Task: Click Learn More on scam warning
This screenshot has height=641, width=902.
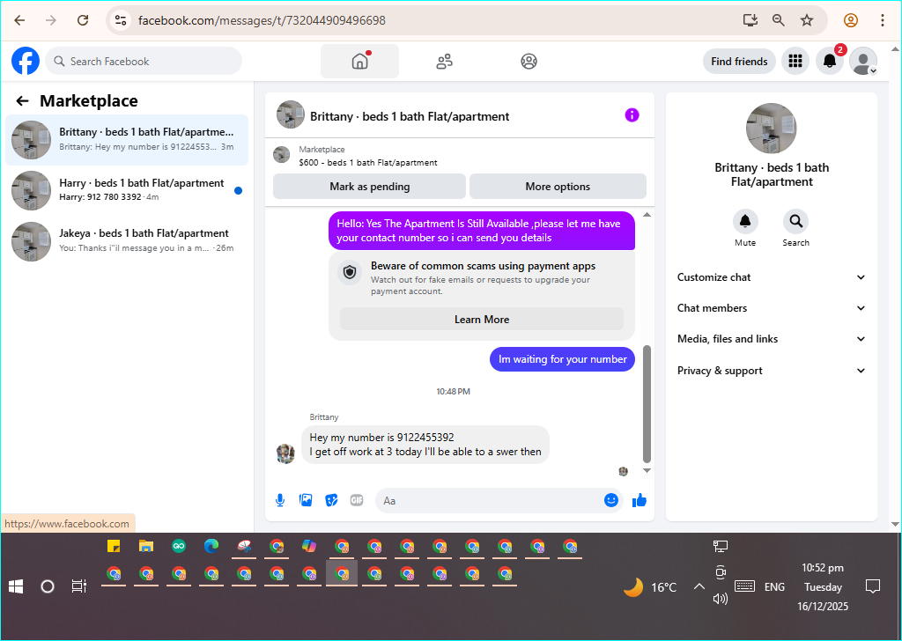Action: tap(482, 319)
